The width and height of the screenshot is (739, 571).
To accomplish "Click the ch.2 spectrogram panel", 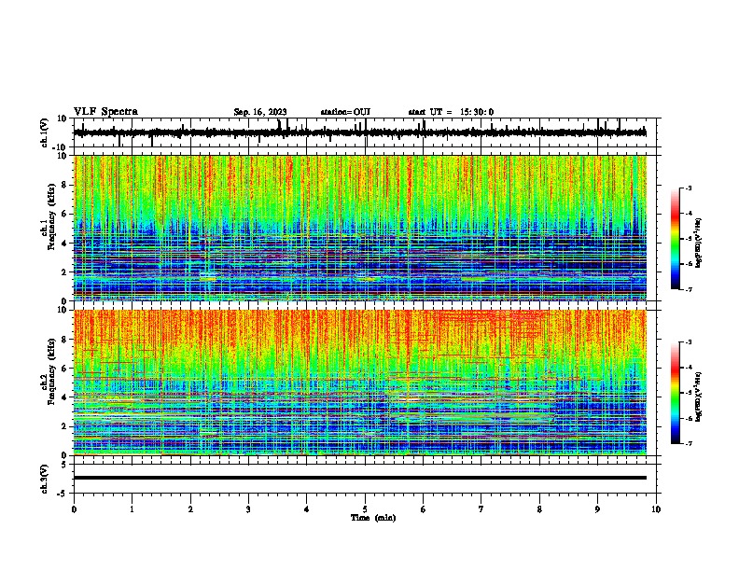I will (360, 383).
